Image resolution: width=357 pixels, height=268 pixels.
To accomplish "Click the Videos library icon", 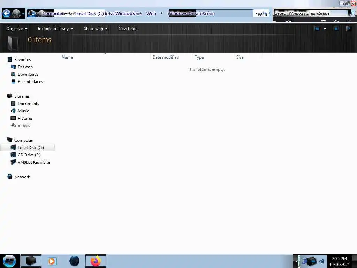I will tap(13, 125).
